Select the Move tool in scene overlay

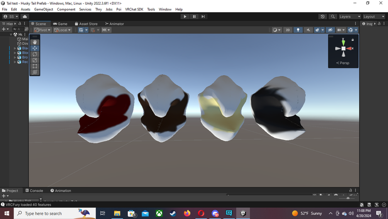[35, 48]
